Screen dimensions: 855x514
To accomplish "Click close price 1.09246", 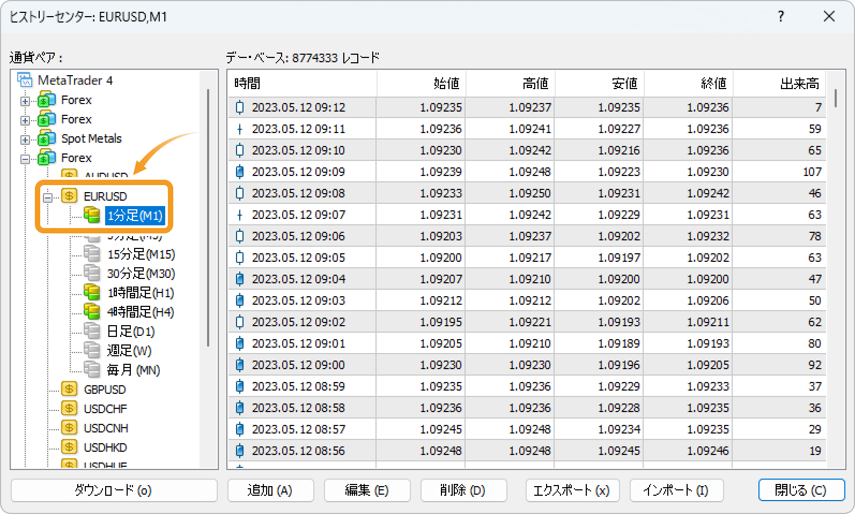I will click(x=708, y=451).
